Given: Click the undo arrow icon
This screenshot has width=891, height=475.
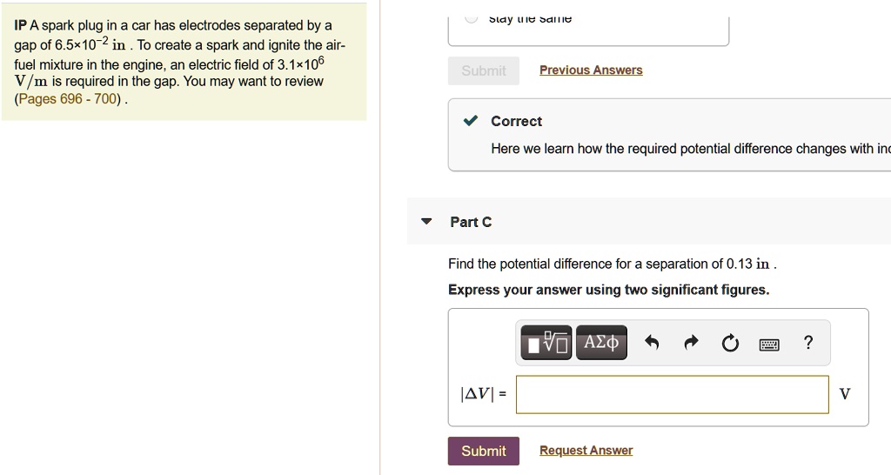Looking at the screenshot, I should point(652,343).
